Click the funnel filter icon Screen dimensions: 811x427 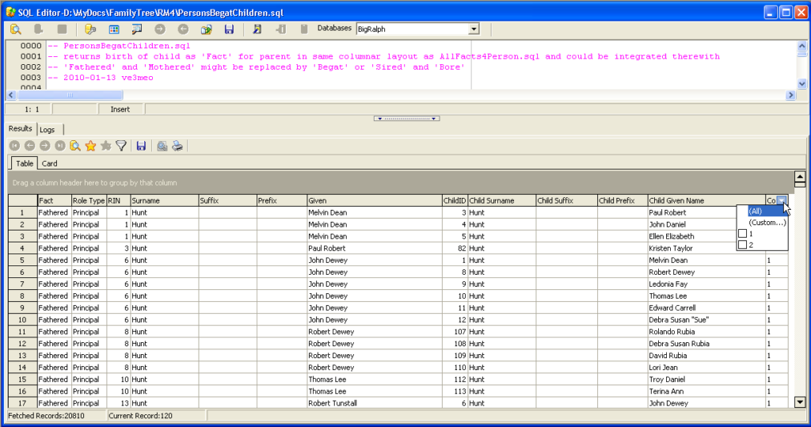pyautogui.click(x=121, y=146)
